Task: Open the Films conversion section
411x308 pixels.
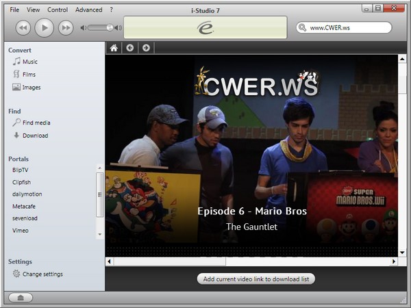Action: 29,75
